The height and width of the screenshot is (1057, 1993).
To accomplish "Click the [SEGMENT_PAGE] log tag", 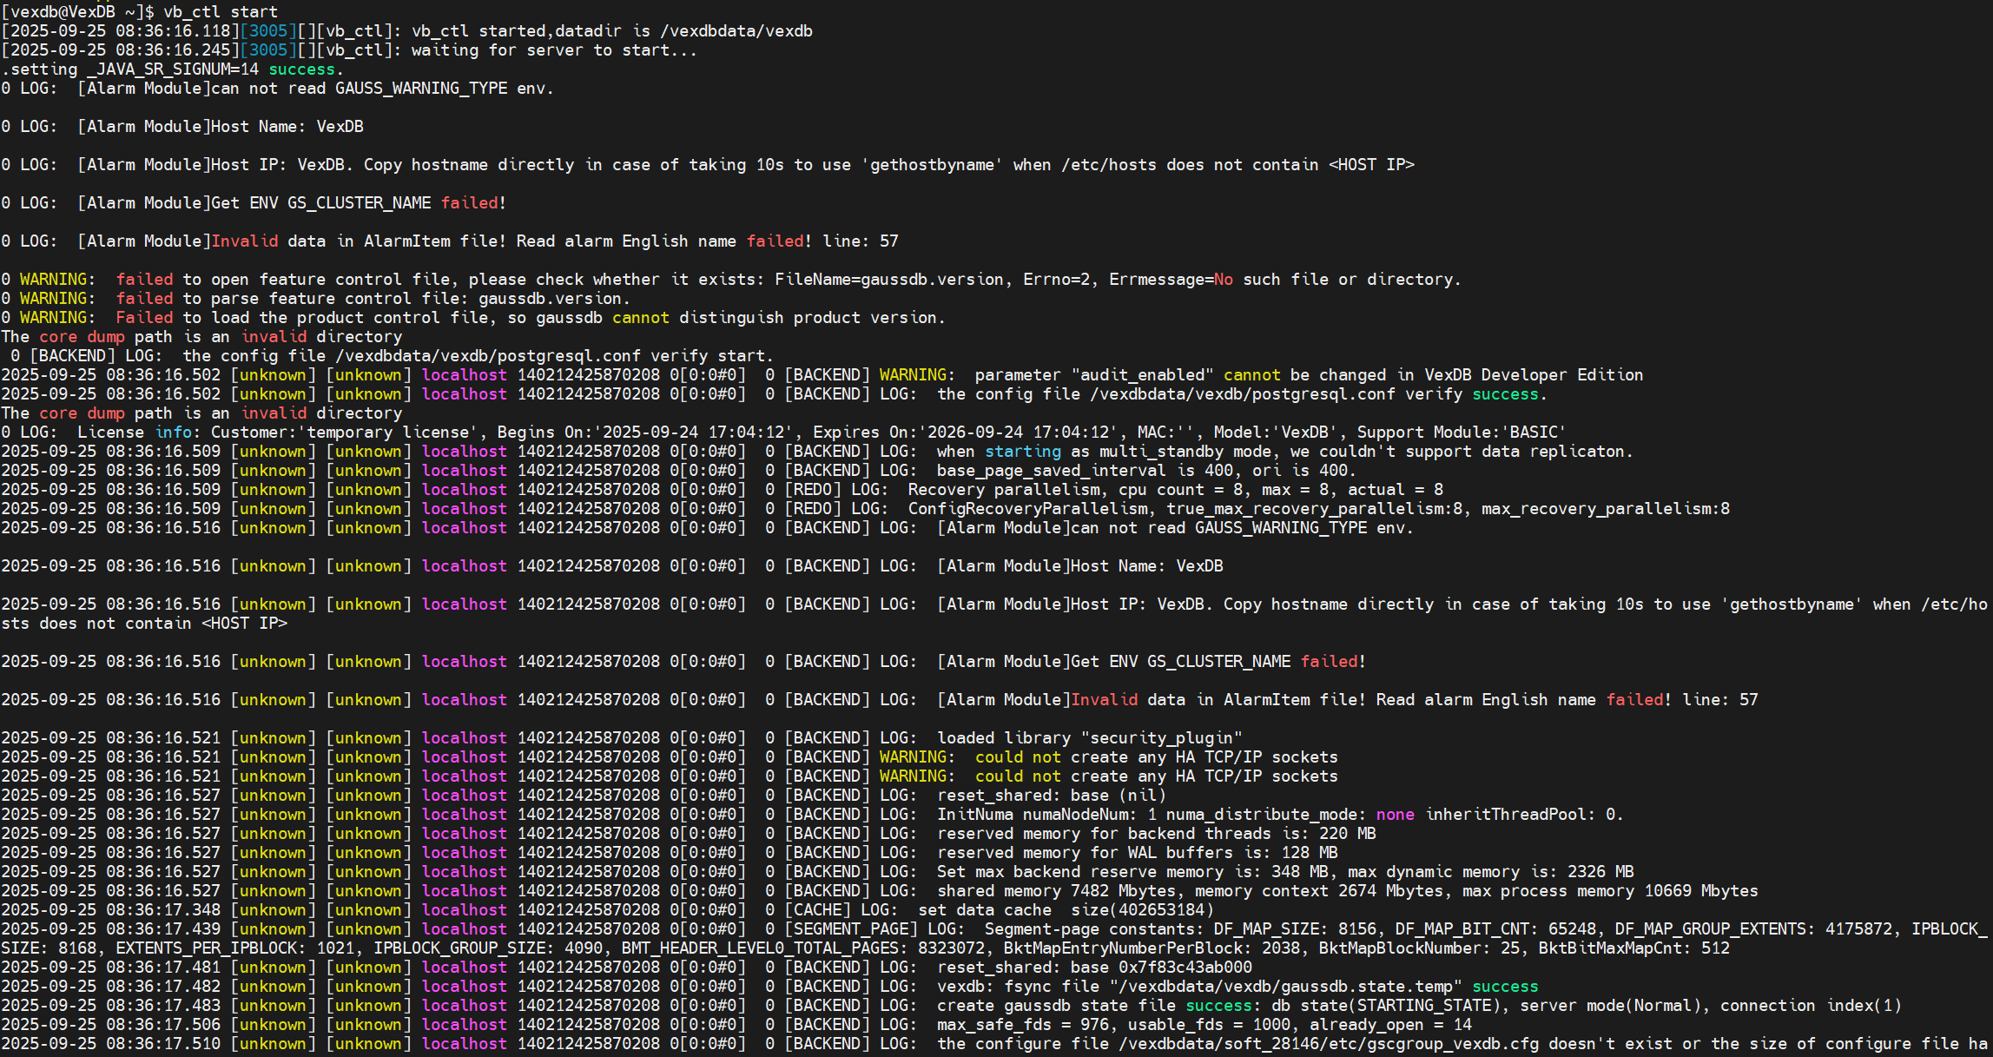I will pos(850,928).
